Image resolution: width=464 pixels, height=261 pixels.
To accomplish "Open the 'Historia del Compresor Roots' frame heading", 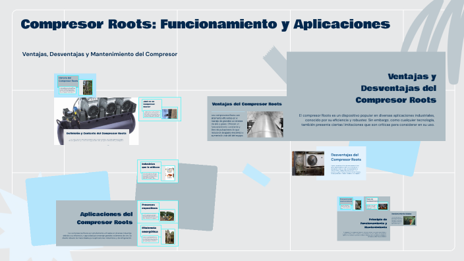I will 68,79.
